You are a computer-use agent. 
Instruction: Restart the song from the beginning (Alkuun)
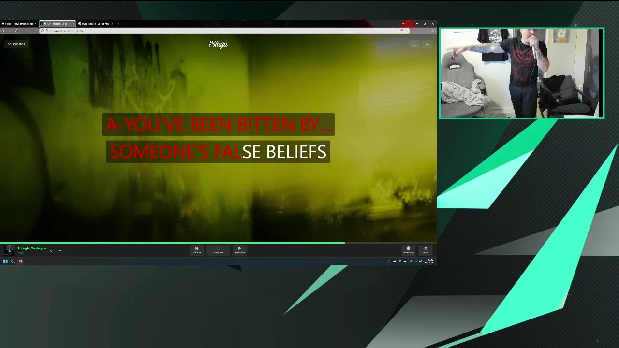197,250
